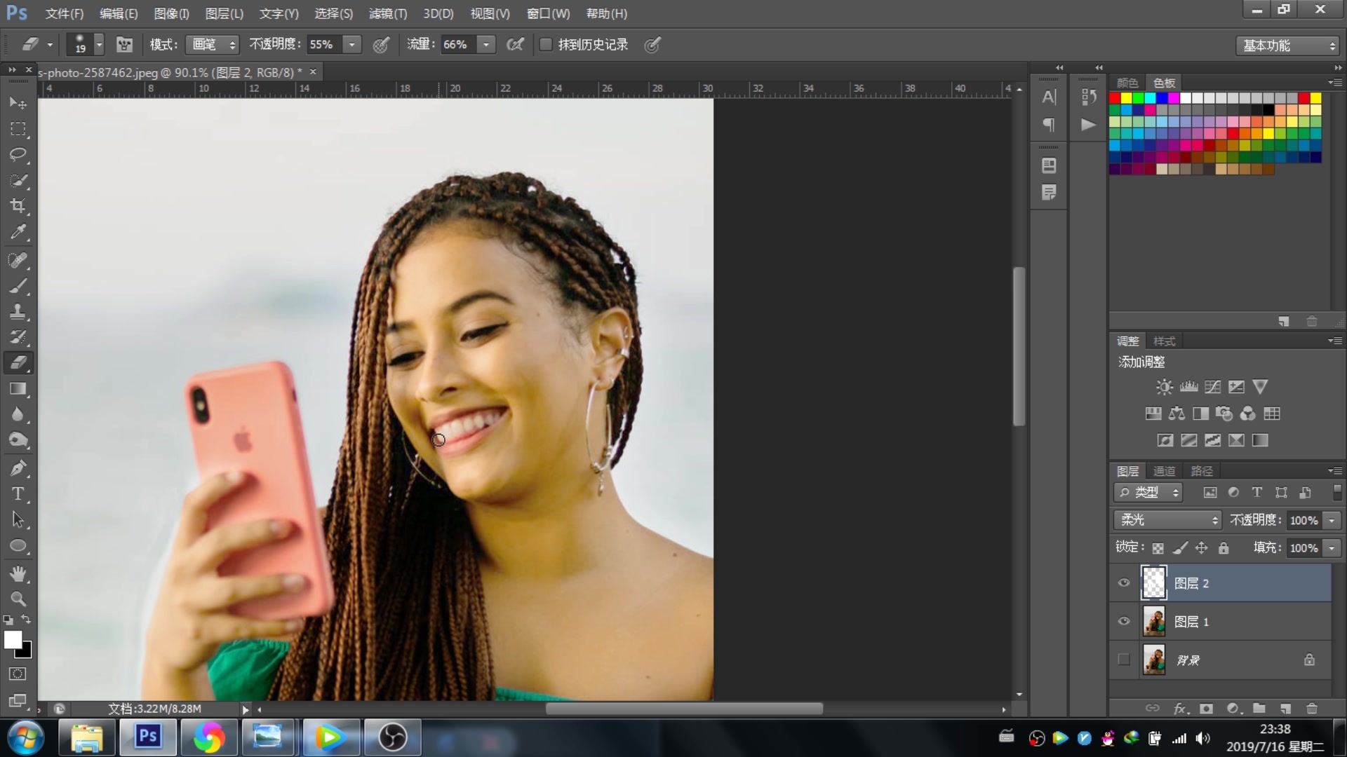Click the delete layer trash icon
The image size is (1347, 757).
(x=1311, y=709)
